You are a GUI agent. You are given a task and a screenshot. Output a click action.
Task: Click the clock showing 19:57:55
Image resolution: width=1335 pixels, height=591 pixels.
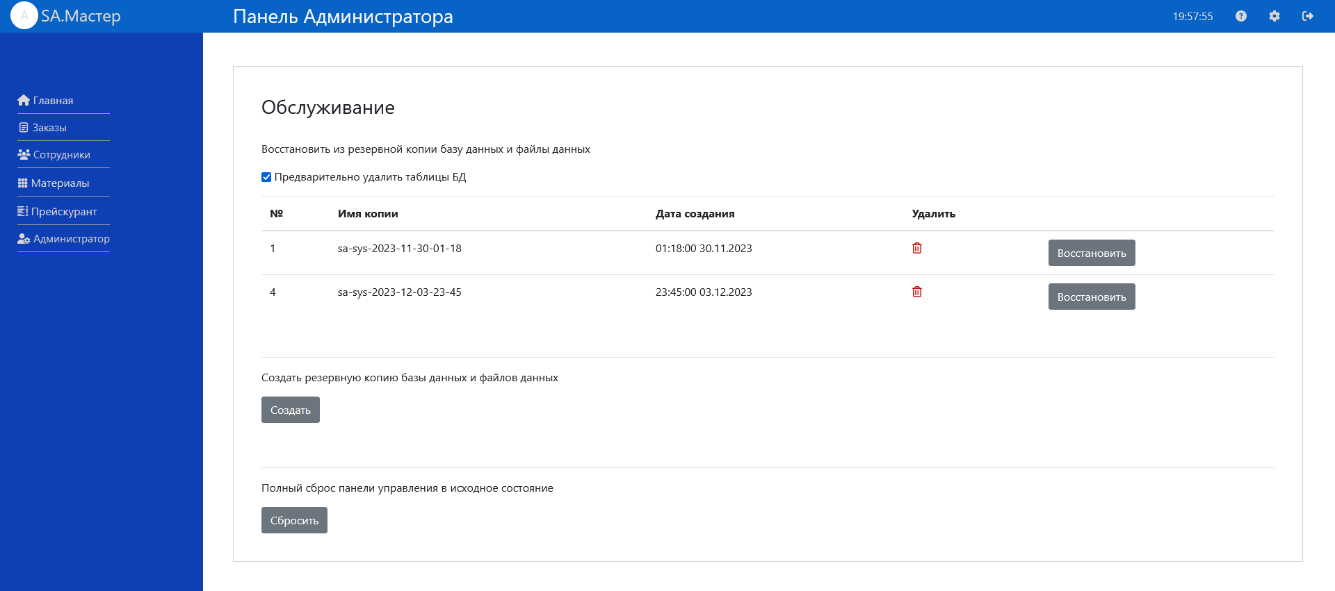tap(1192, 16)
